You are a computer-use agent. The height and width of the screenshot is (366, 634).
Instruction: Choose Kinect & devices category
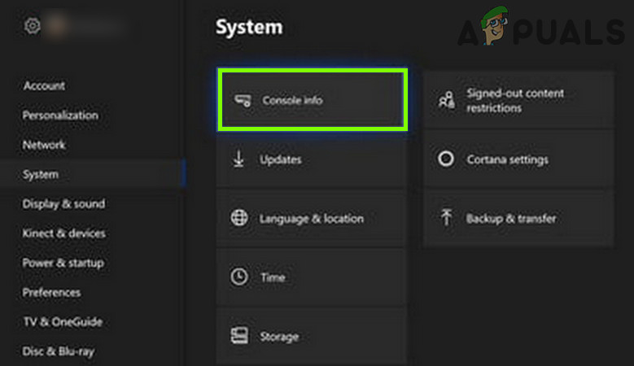pyautogui.click(x=63, y=233)
